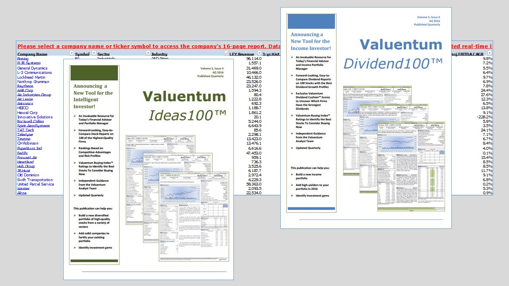Open the Company Name filter dropdown
Viewport: 509px width, 286px height.
coord(72,54)
